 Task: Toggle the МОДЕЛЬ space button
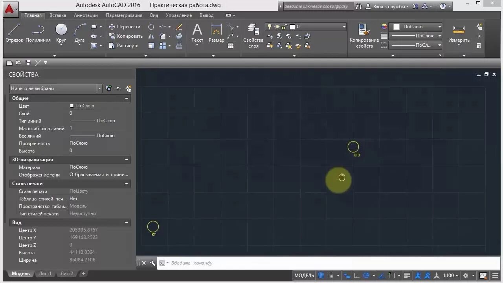(x=304, y=276)
